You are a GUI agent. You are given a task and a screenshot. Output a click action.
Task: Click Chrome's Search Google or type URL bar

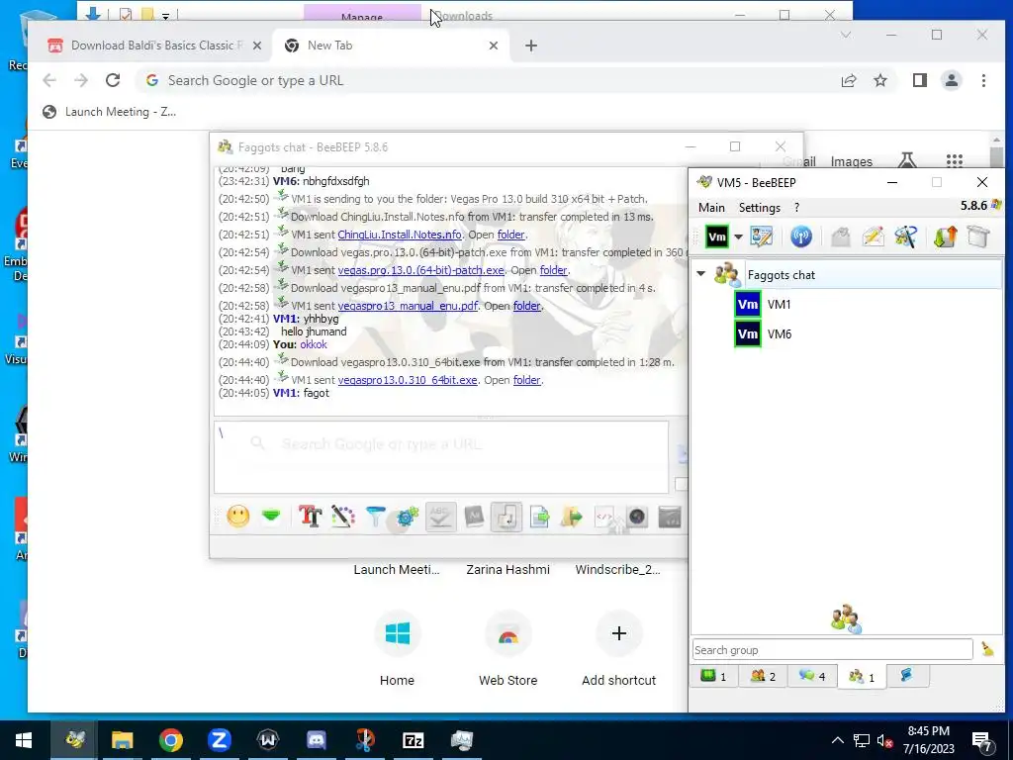[485, 81]
